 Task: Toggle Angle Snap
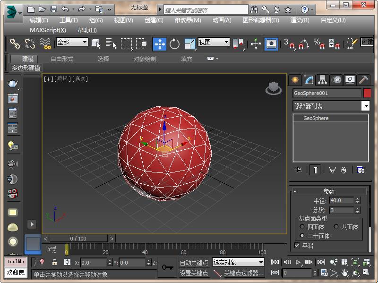pyautogui.click(x=304, y=43)
